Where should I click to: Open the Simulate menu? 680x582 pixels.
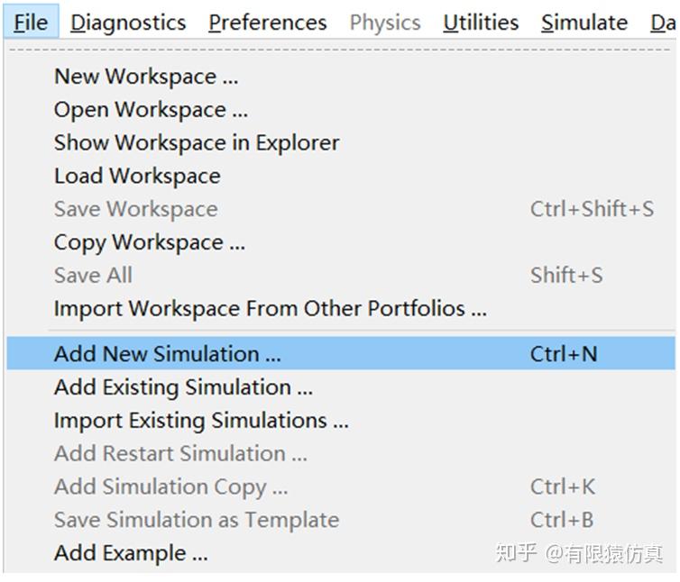coord(584,22)
